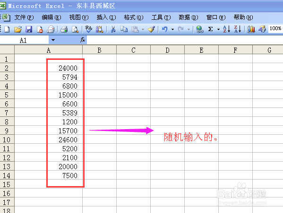Image resolution: width=283 pixels, height=213 pixels.
Task: Click the Sort Descending Z-A icon
Action: [x=238, y=29]
